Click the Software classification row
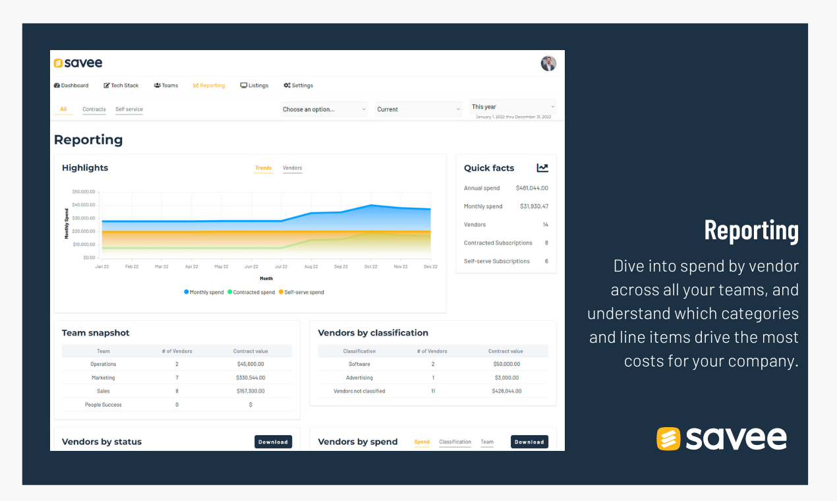 point(433,365)
